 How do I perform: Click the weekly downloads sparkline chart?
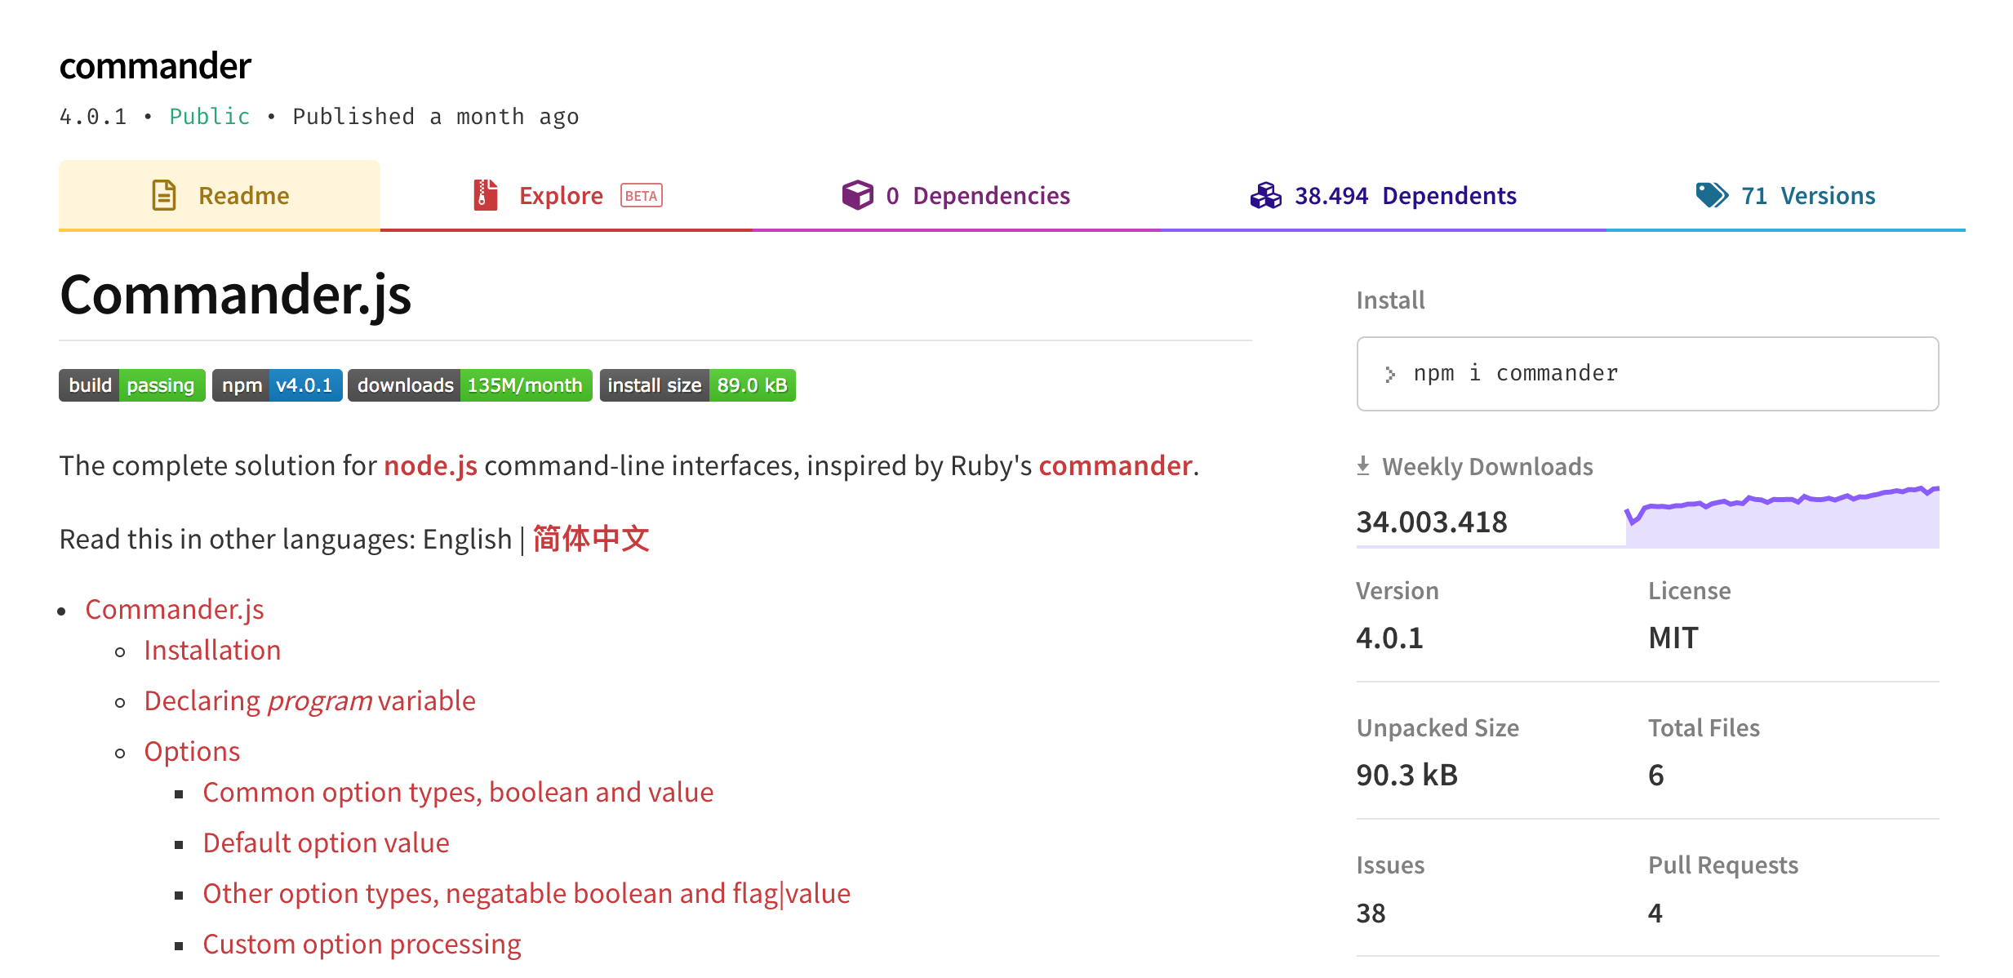coord(1781,518)
